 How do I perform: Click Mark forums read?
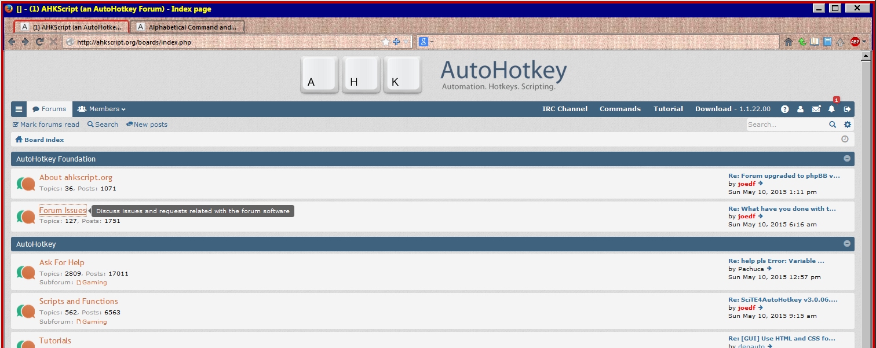(x=46, y=124)
